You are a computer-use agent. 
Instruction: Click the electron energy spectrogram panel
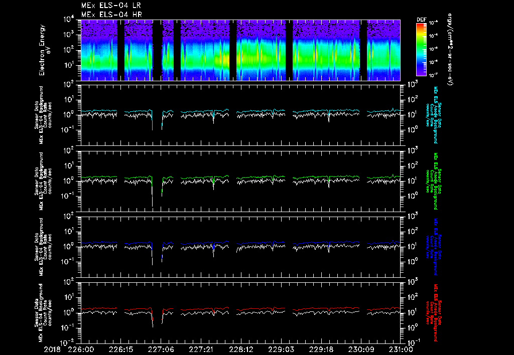tap(240, 50)
